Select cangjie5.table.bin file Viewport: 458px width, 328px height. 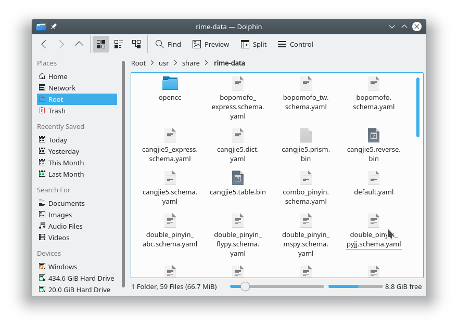[x=238, y=183]
